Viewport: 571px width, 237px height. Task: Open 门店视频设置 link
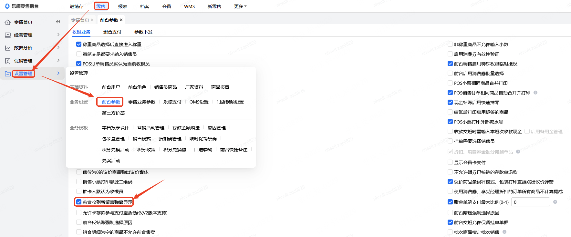pos(230,102)
